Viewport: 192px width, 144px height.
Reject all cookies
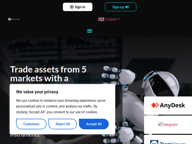pyautogui.click(x=63, y=124)
